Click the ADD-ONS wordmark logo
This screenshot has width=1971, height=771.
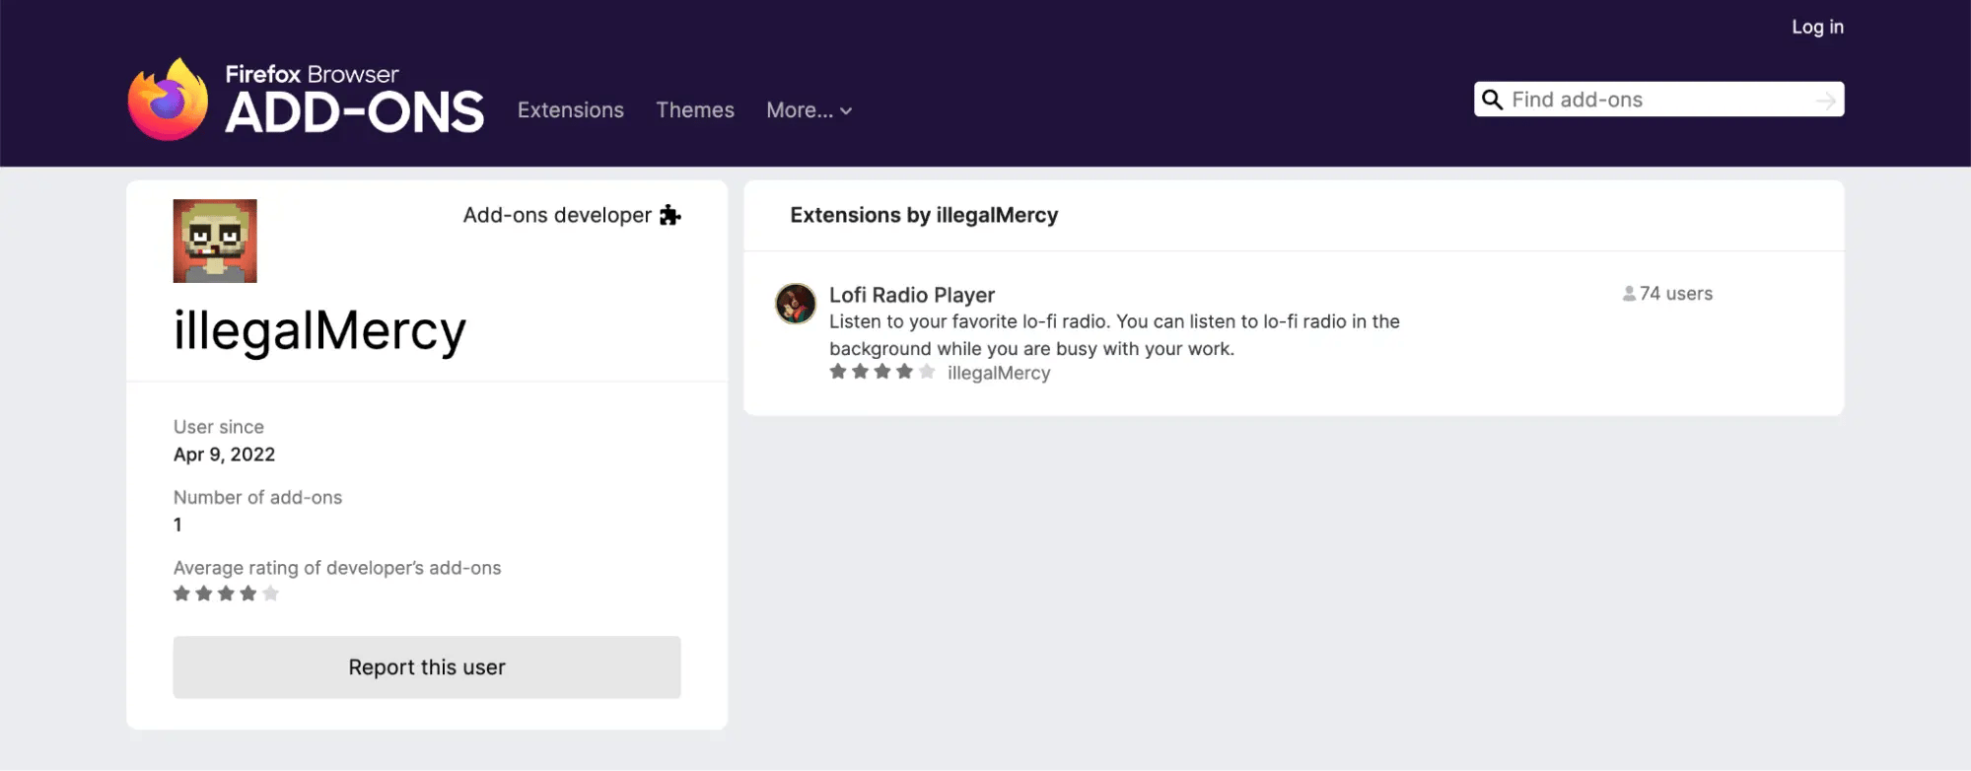coord(354,112)
